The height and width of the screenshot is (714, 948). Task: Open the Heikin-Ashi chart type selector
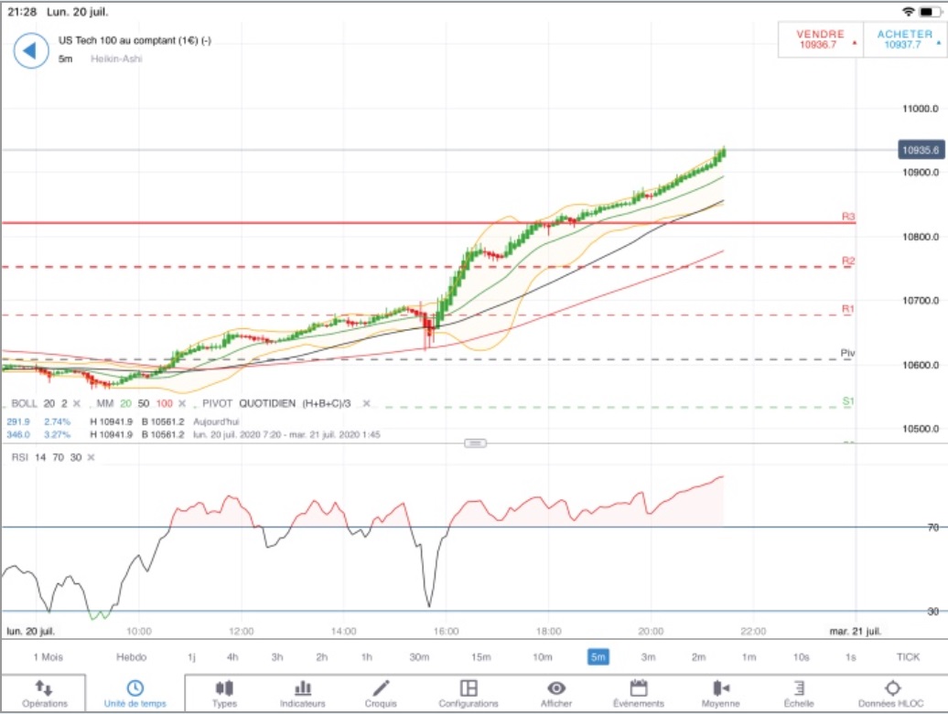pyautogui.click(x=117, y=59)
